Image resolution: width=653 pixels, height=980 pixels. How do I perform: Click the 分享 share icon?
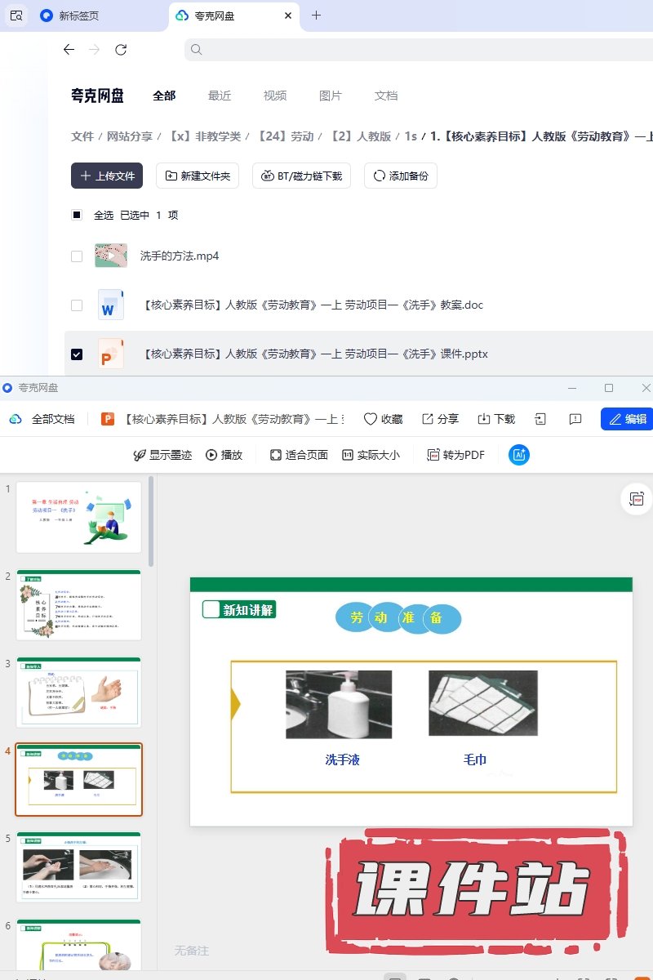[x=428, y=419]
